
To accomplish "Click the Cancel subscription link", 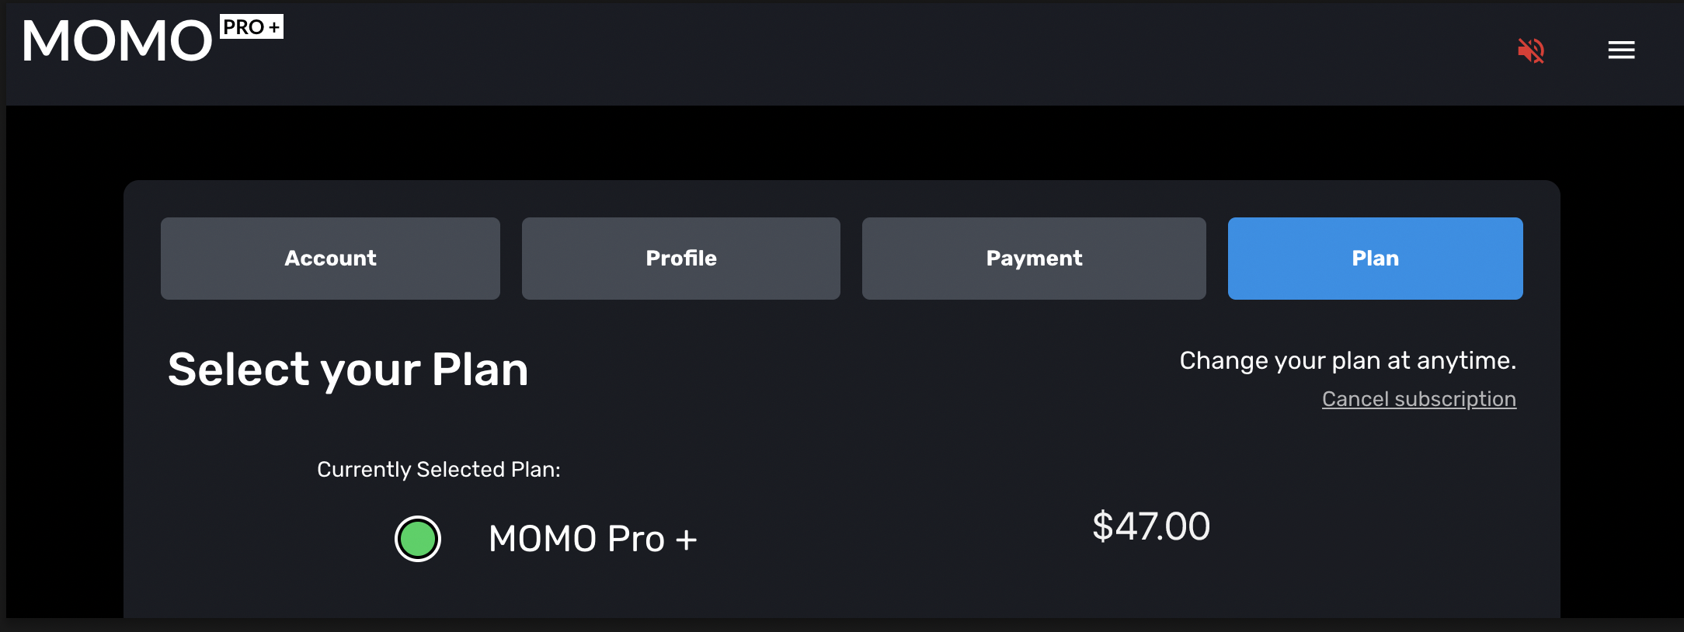I will [1418, 399].
